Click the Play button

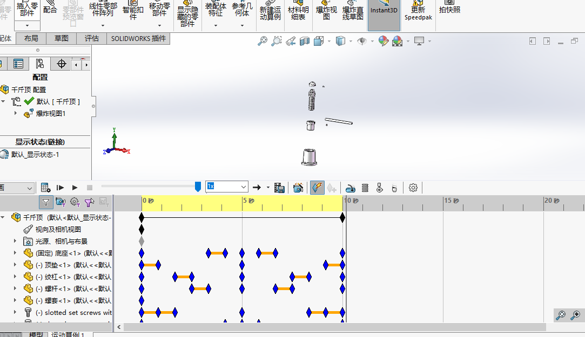pyautogui.click(x=75, y=188)
